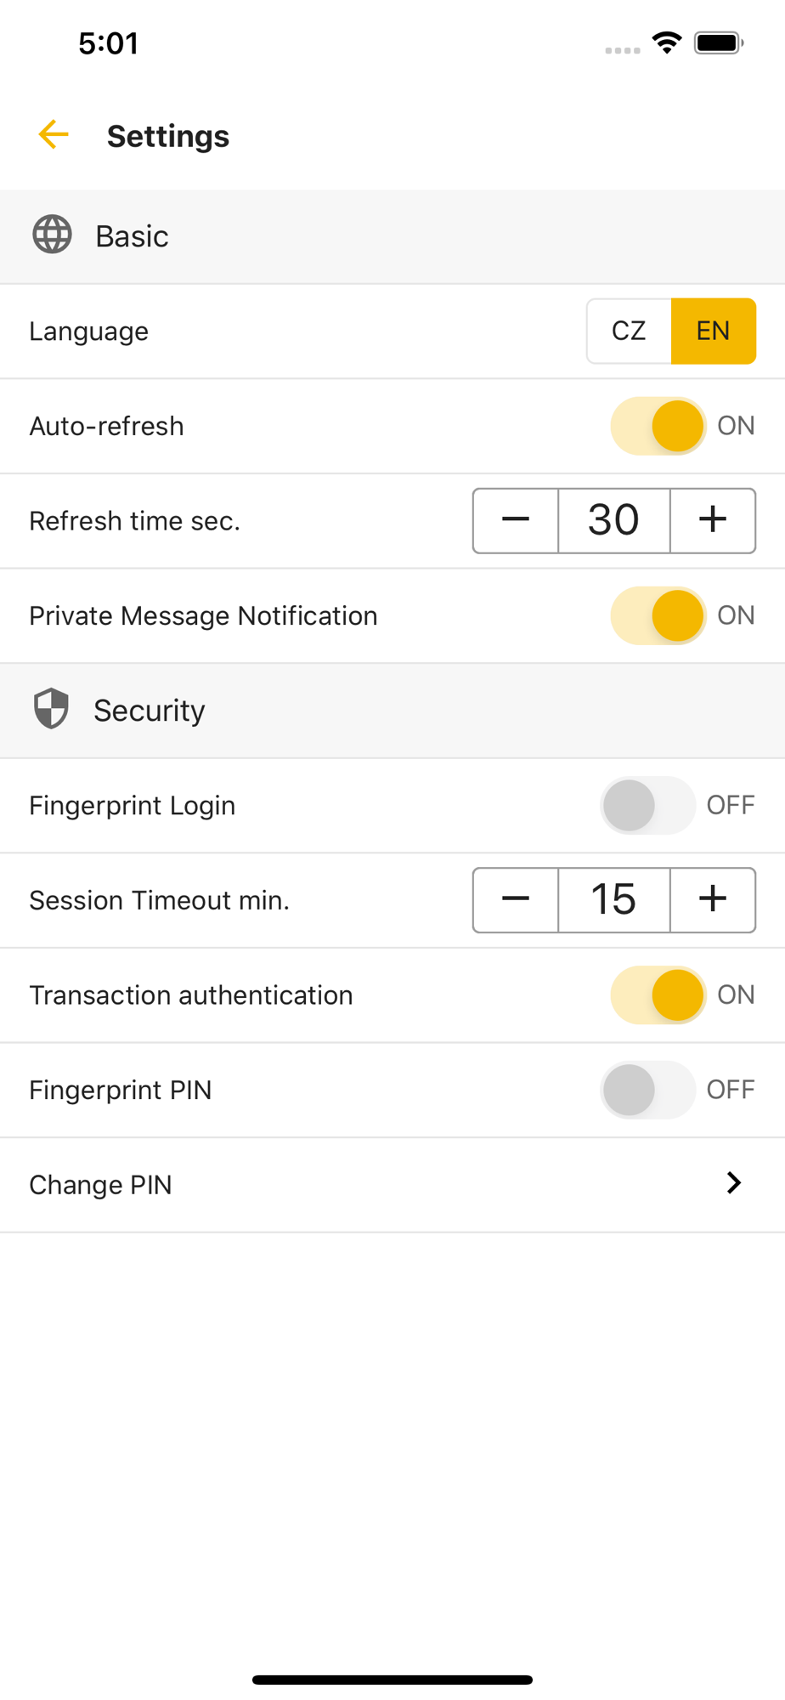Tap the battery icon in status bar
The image size is (785, 1700).
click(x=719, y=42)
